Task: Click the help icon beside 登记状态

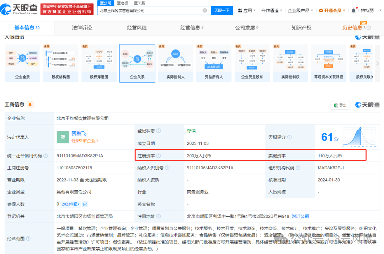Action: (x=159, y=131)
